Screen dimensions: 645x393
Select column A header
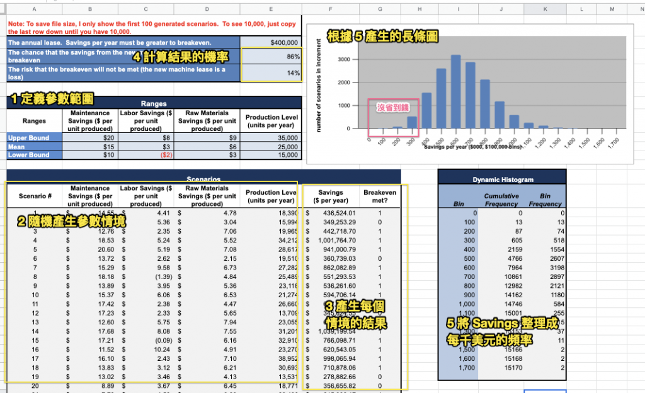[34, 9]
